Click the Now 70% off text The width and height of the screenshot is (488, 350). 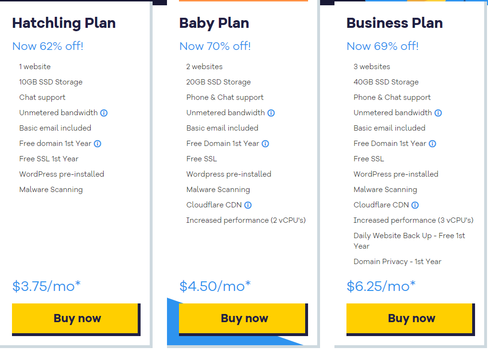(215, 46)
